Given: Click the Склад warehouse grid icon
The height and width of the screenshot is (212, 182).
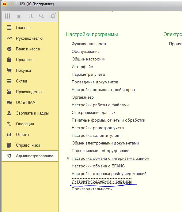Looking at the screenshot, I should point(9,81).
